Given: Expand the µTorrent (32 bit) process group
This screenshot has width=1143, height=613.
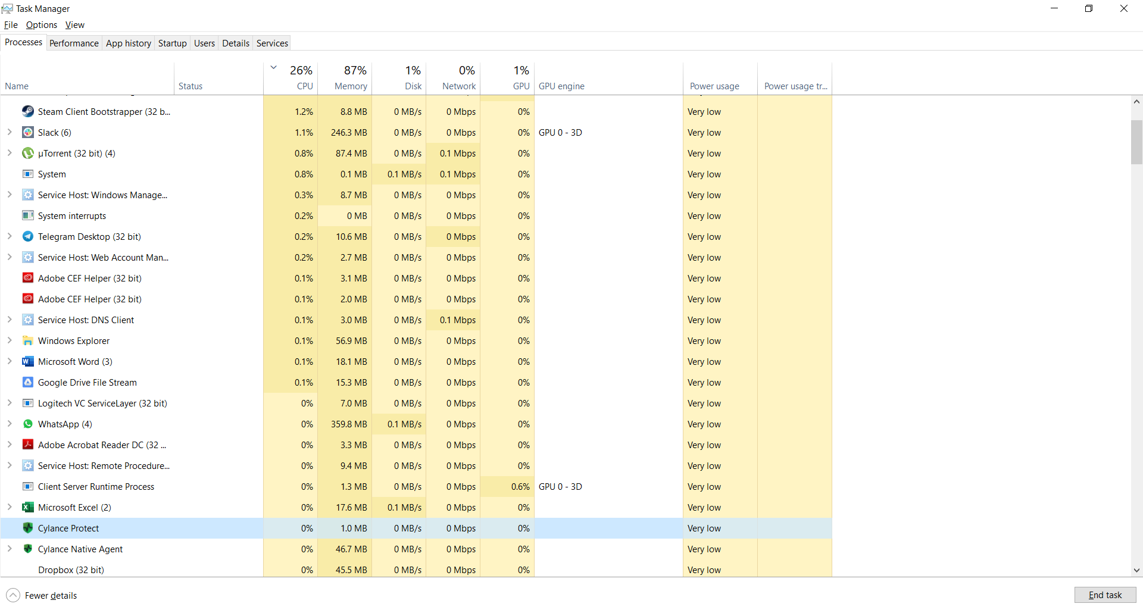Looking at the screenshot, I should pos(10,153).
